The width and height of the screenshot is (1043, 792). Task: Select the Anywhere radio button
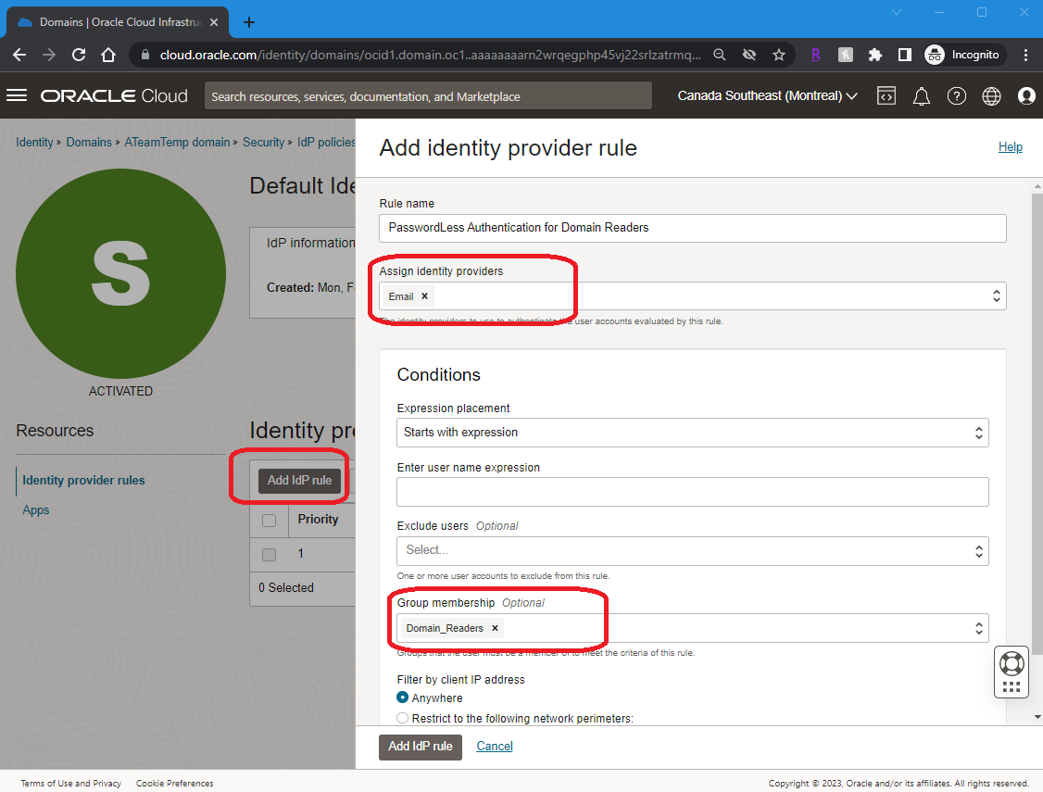403,698
